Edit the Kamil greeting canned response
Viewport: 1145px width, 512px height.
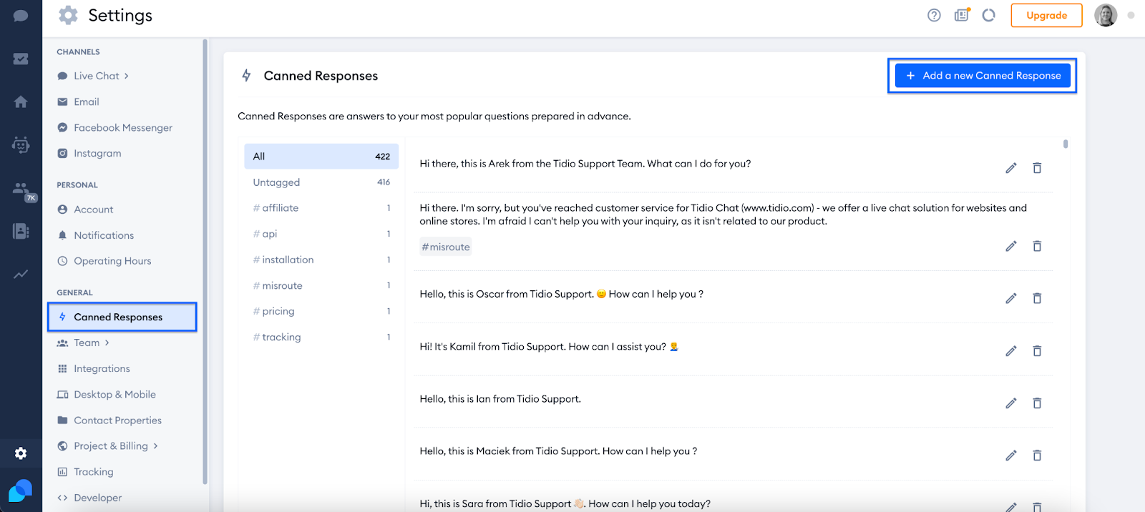tap(1011, 351)
